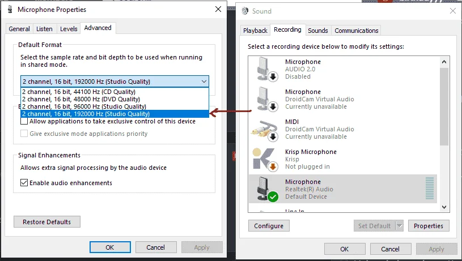The height and width of the screenshot is (261, 462).
Task: Choose 44100 Hz CD Quality format
Action: pos(115,92)
